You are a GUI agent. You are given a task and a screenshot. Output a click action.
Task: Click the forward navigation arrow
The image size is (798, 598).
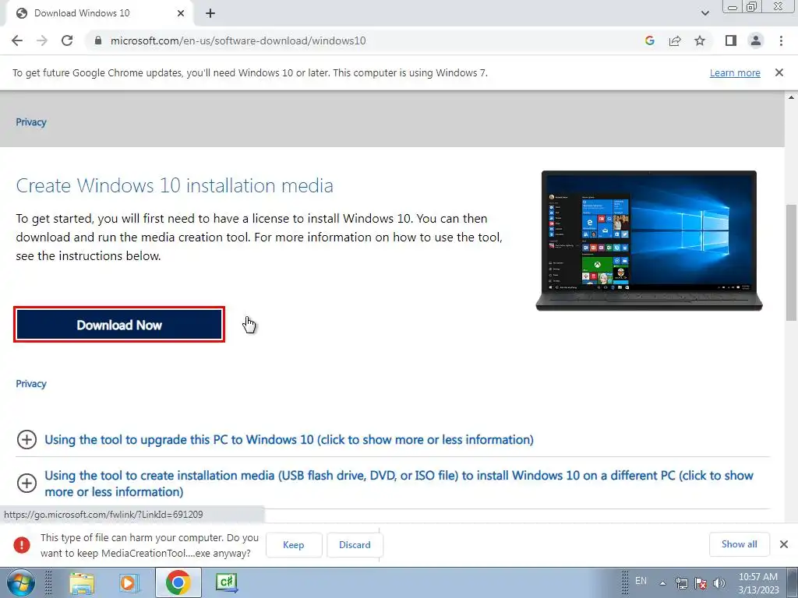click(x=42, y=40)
